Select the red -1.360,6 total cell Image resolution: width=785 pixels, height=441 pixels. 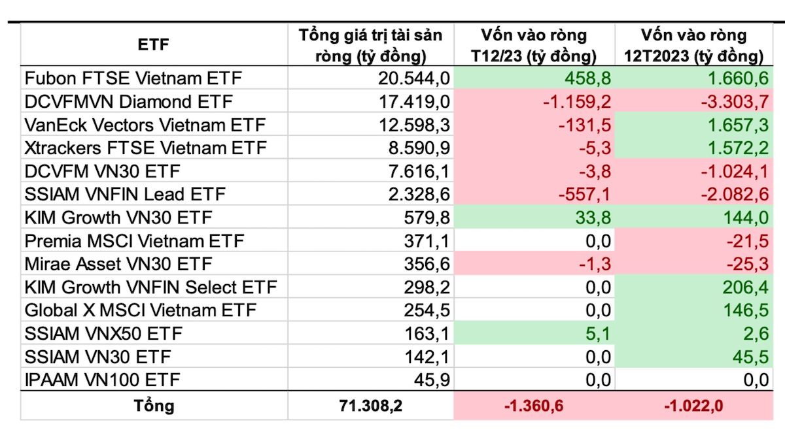click(x=534, y=406)
